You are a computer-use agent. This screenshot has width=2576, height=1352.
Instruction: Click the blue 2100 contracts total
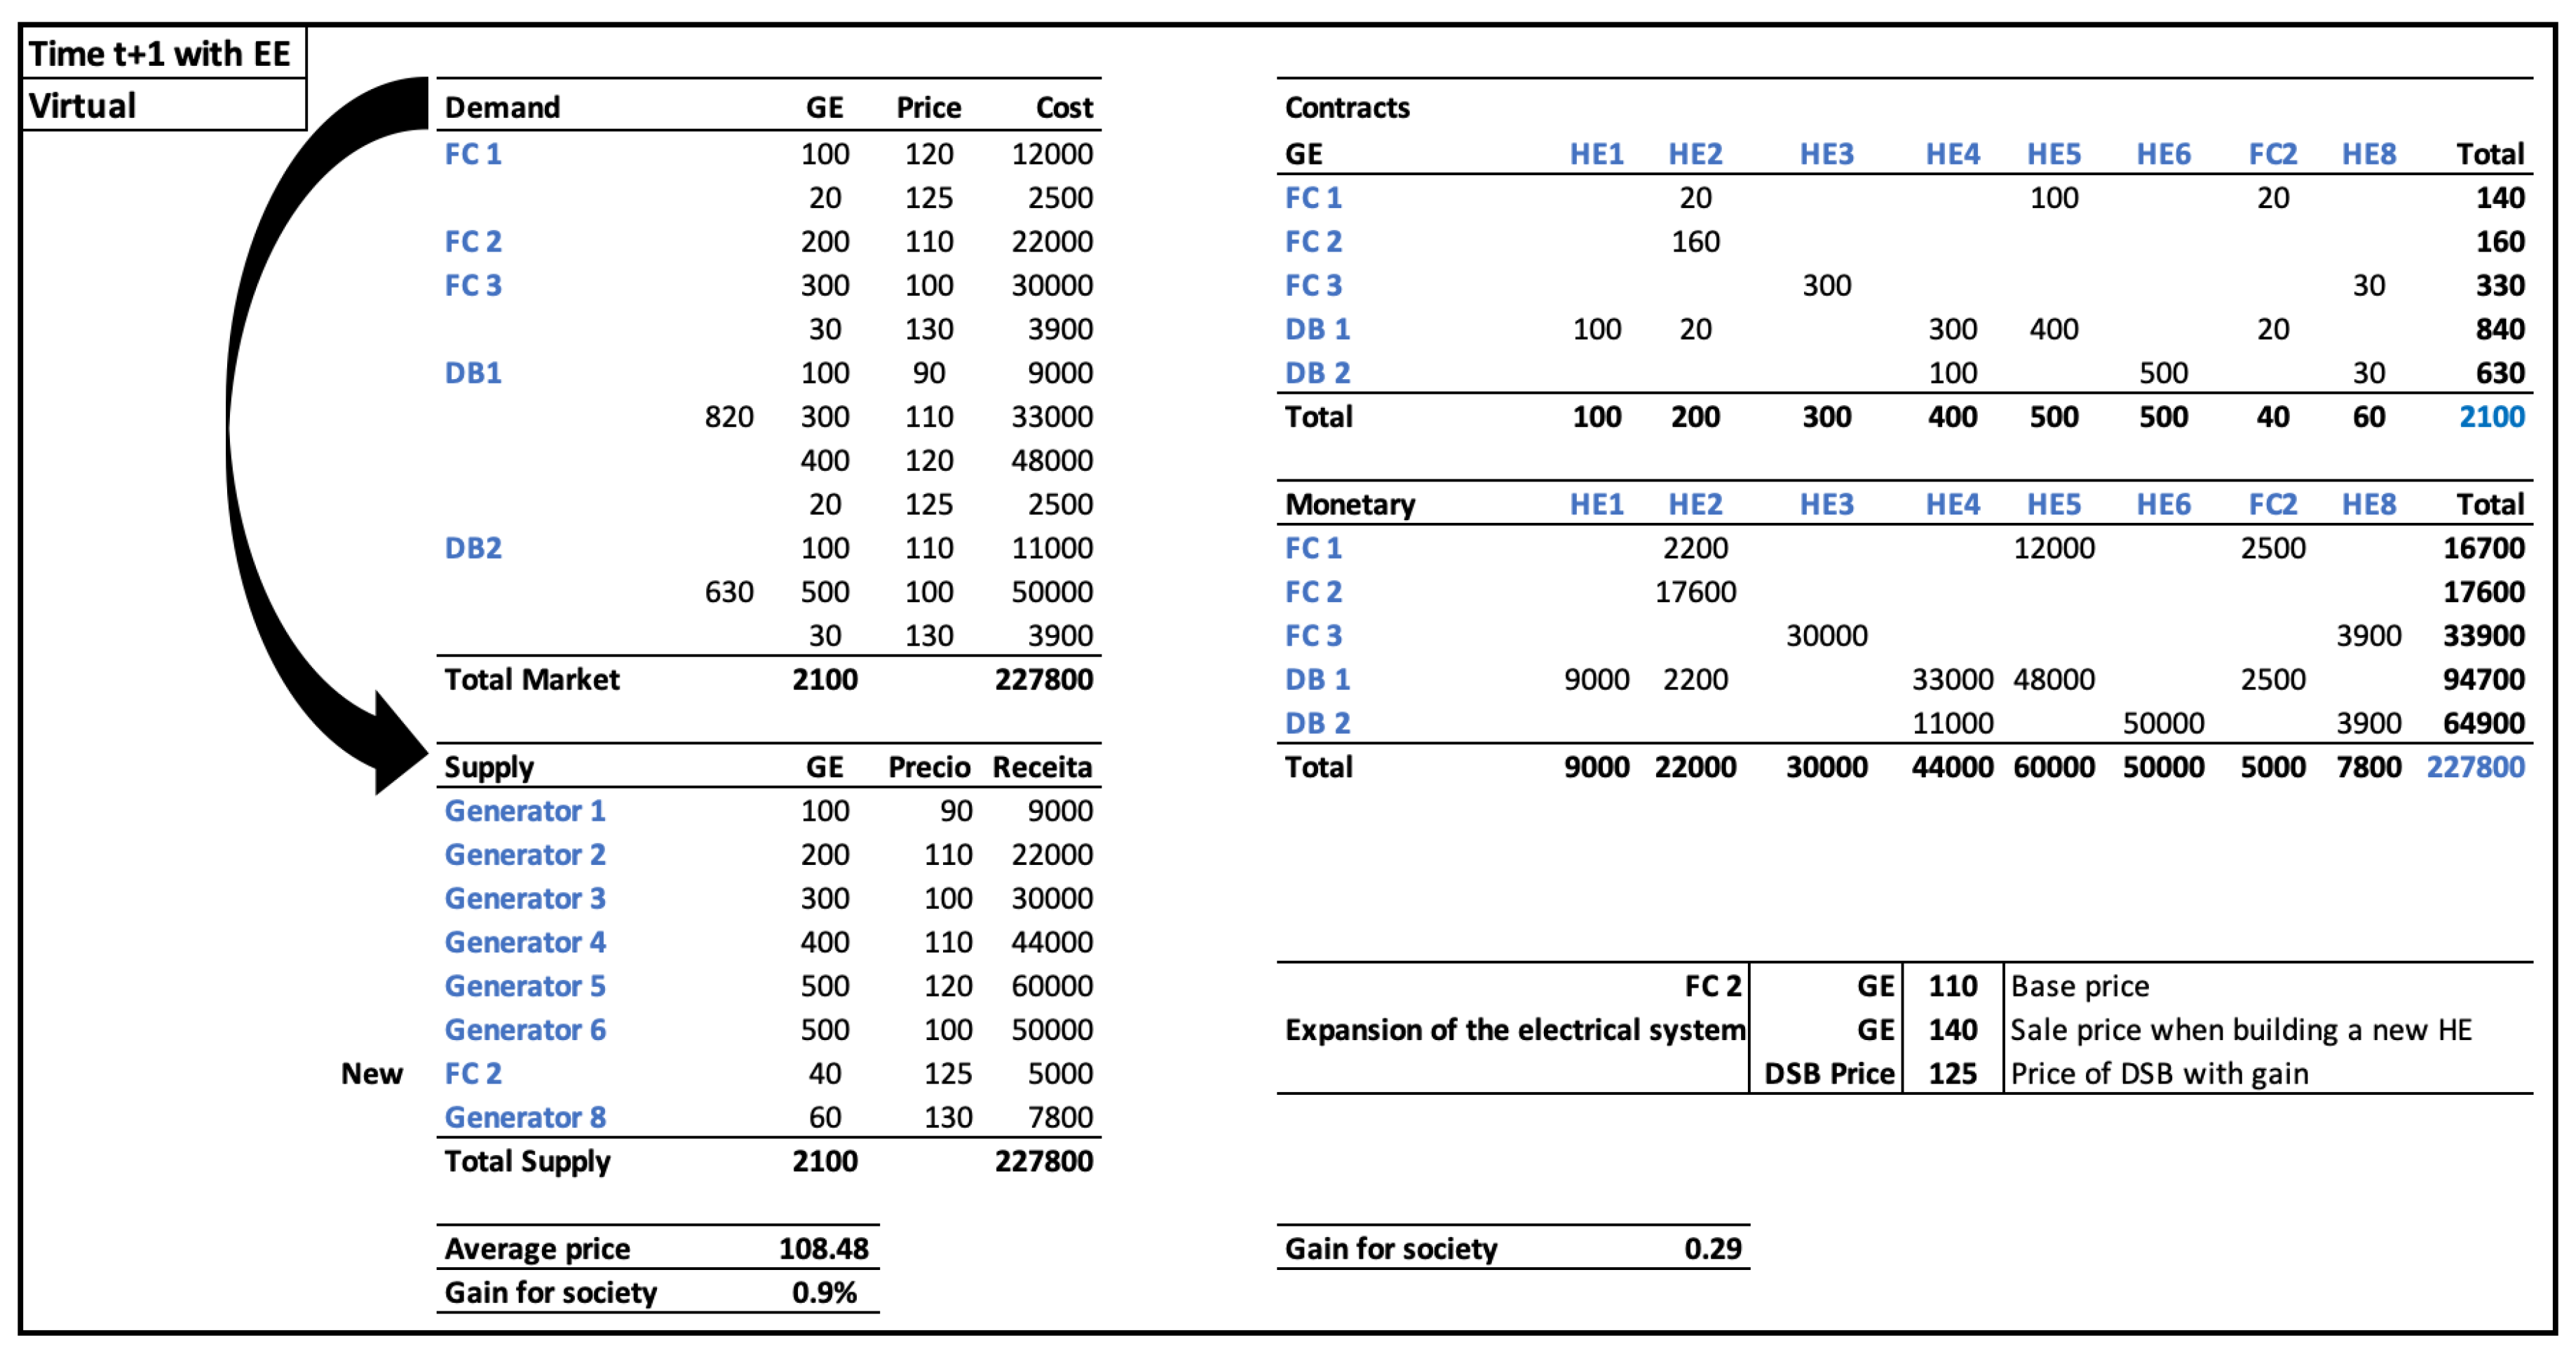(2491, 417)
